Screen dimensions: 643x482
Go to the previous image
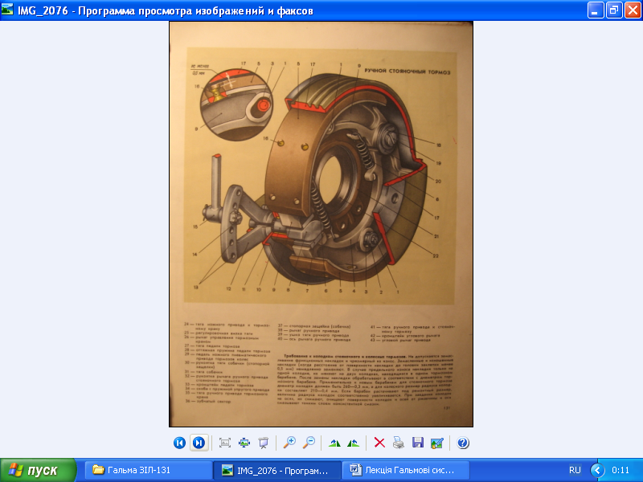(179, 443)
